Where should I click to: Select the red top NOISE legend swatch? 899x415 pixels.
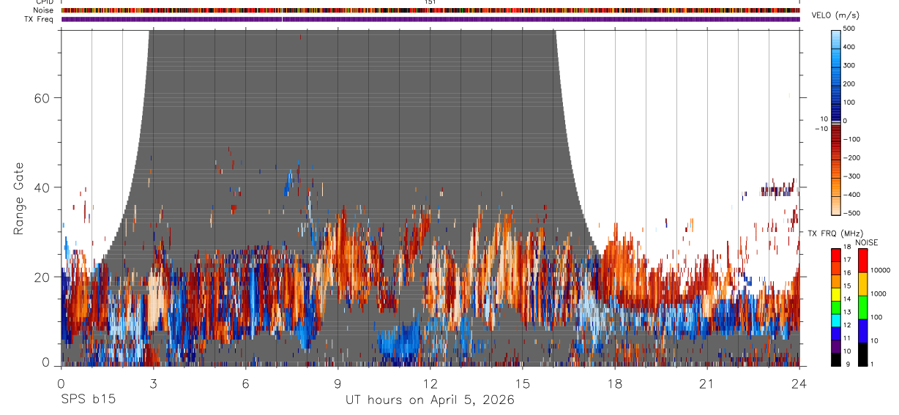[x=863, y=260]
